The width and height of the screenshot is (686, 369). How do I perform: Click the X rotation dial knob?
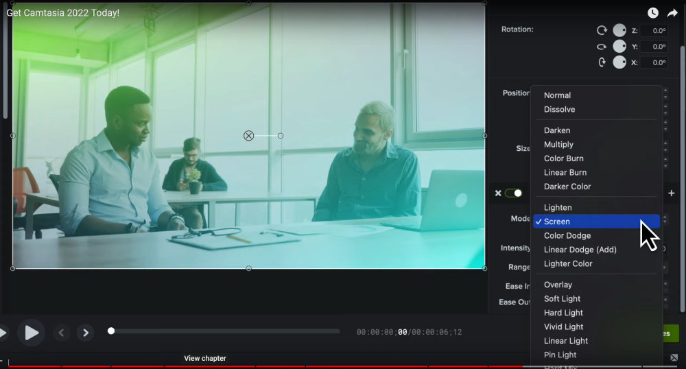[x=619, y=62]
